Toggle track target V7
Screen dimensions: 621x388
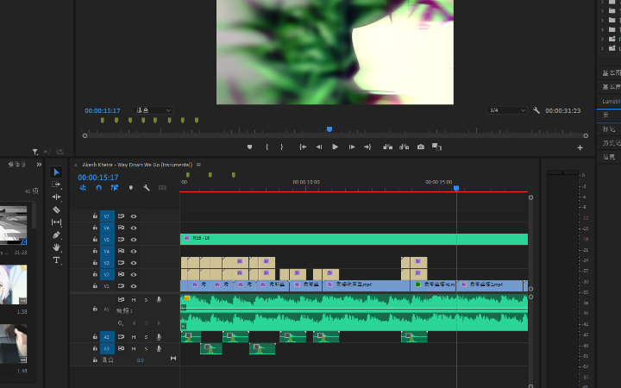click(x=107, y=216)
